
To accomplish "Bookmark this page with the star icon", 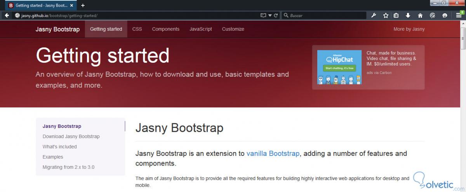I will 386,16.
